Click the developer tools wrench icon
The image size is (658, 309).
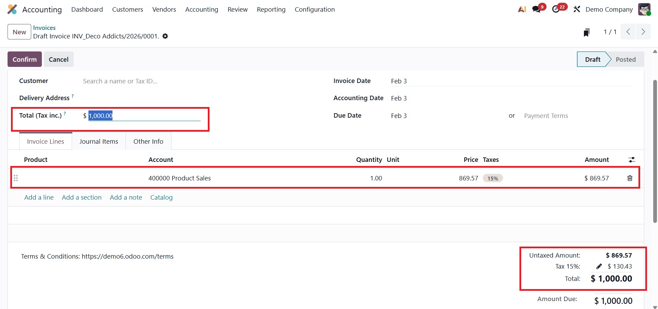pos(576,9)
